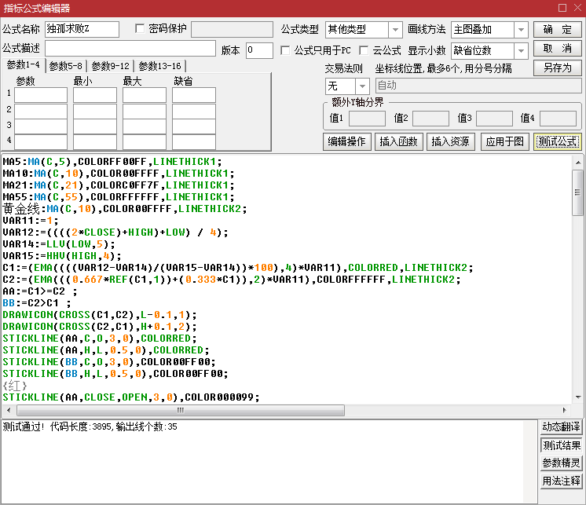
Task: Show the 测试结果 panel
Action: coord(561,445)
